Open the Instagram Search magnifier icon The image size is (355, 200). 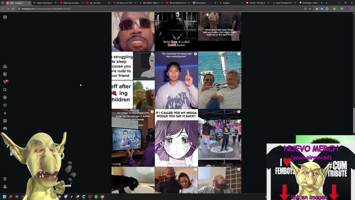coord(5,90)
